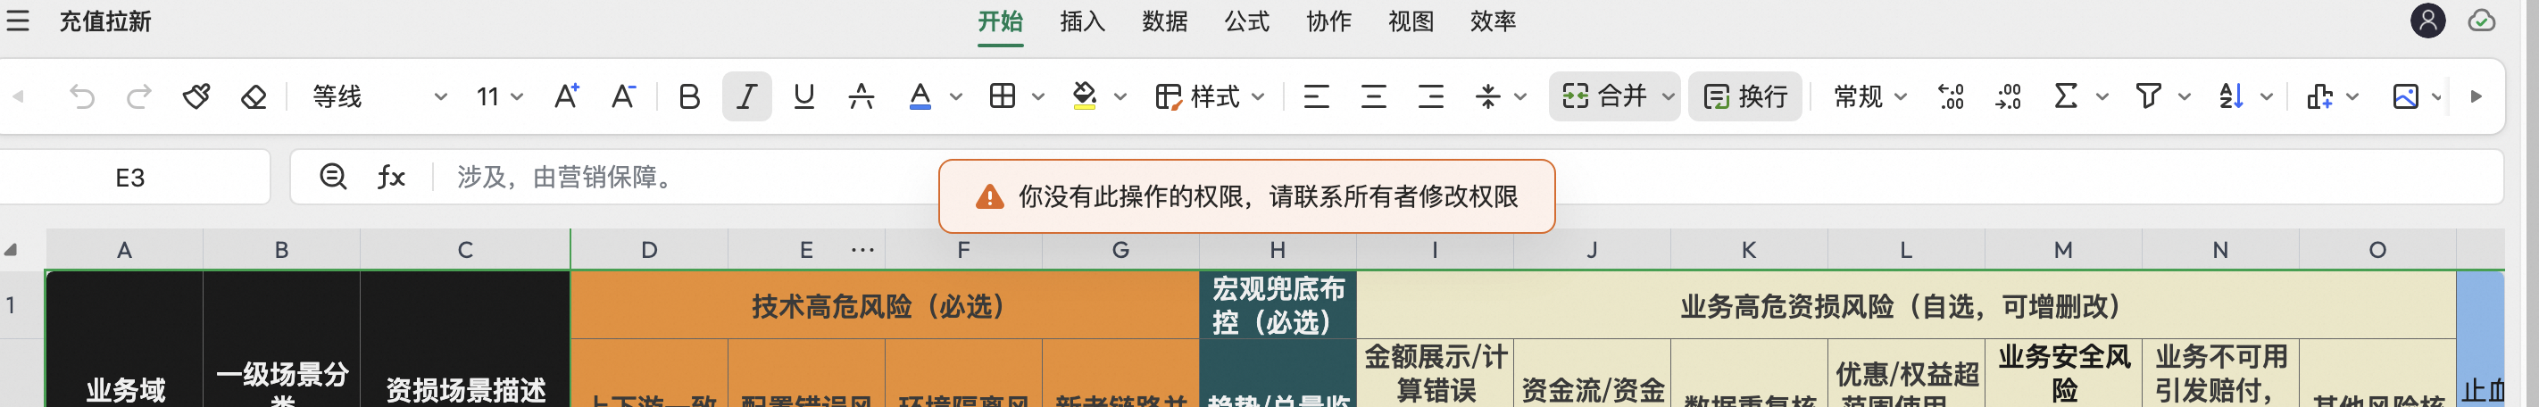The image size is (2539, 407).
Task: Open font color dropdown arrow
Action: click(955, 96)
